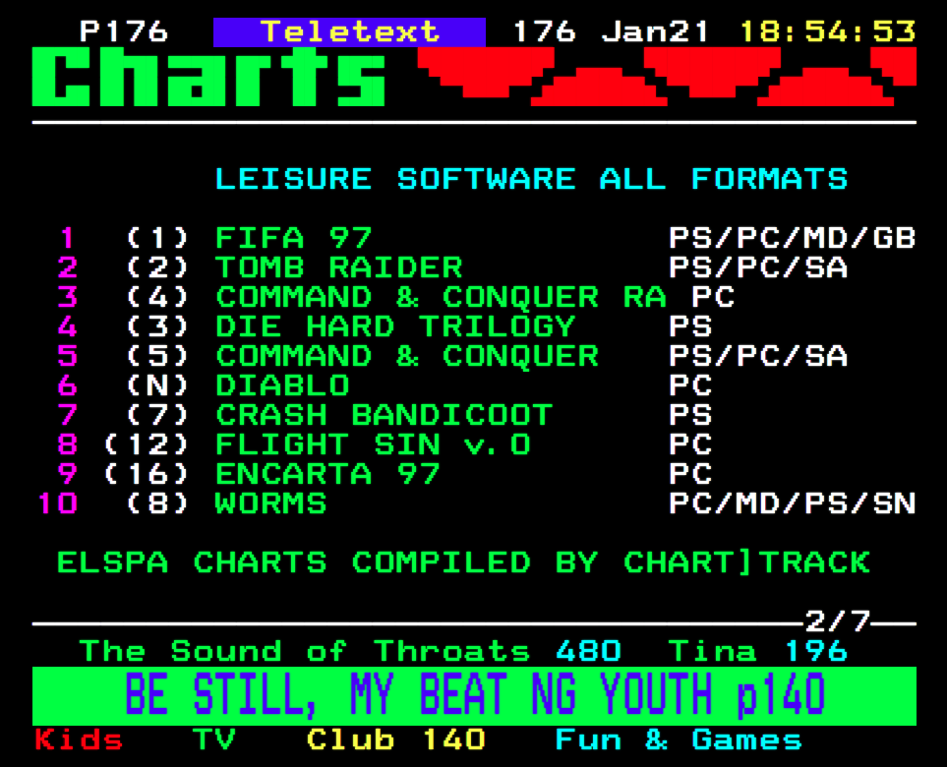The height and width of the screenshot is (767, 947).
Task: Go to the yellow Club 140 link
Action: point(395,739)
